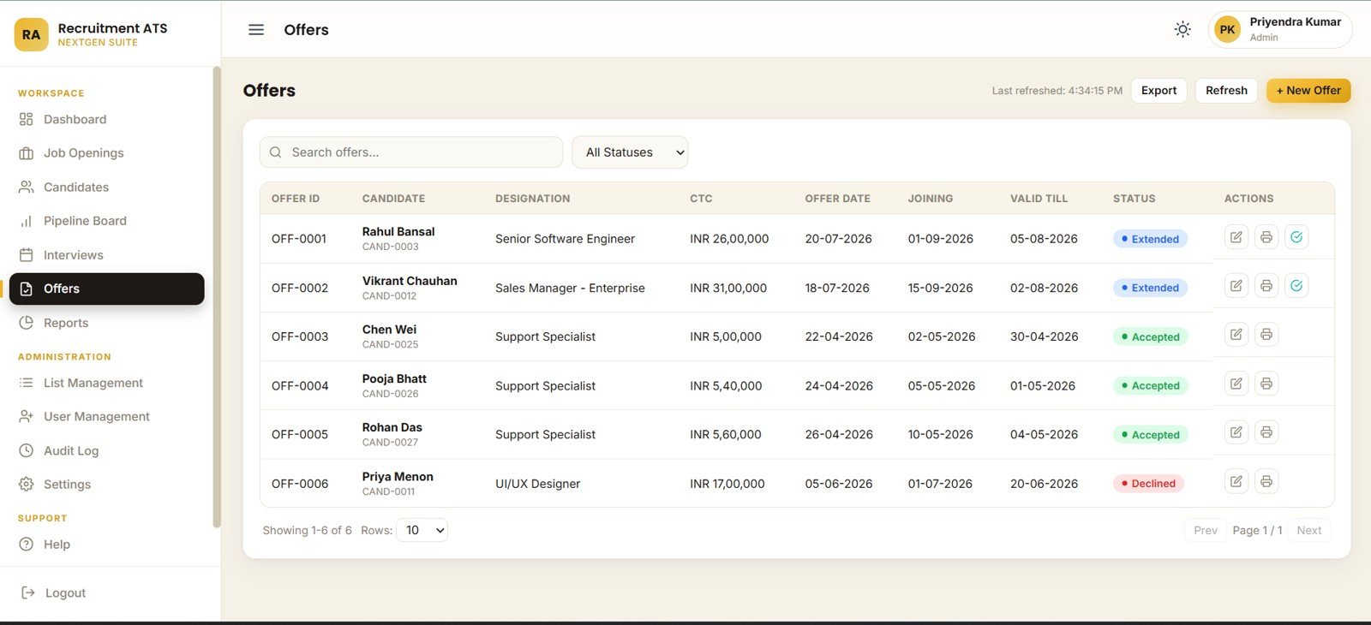The width and height of the screenshot is (1371, 625).
Task: Click the Candidate column header
Action: tap(393, 199)
